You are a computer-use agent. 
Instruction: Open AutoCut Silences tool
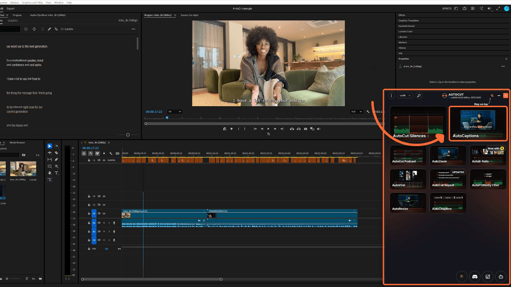(418, 123)
